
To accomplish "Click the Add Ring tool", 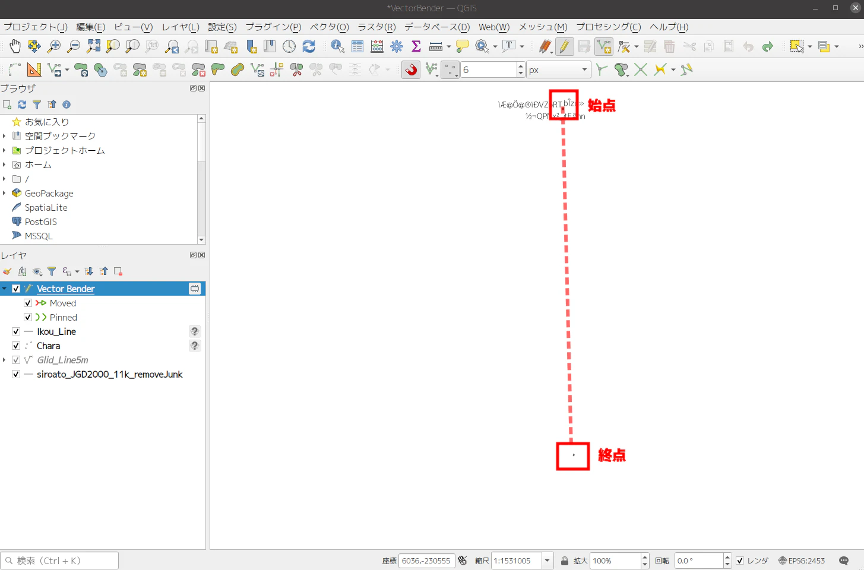I will 120,69.
